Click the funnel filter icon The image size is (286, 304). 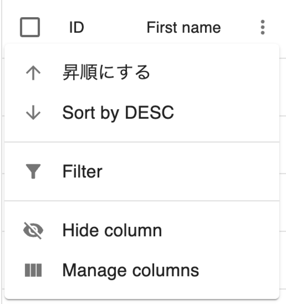[x=33, y=171]
